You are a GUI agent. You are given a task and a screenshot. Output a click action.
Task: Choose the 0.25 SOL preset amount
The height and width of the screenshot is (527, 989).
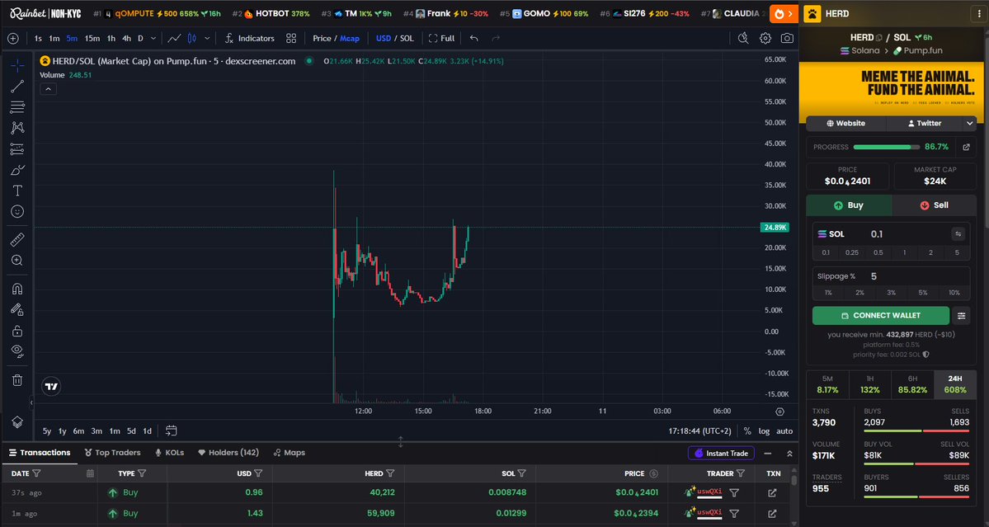pyautogui.click(x=851, y=253)
